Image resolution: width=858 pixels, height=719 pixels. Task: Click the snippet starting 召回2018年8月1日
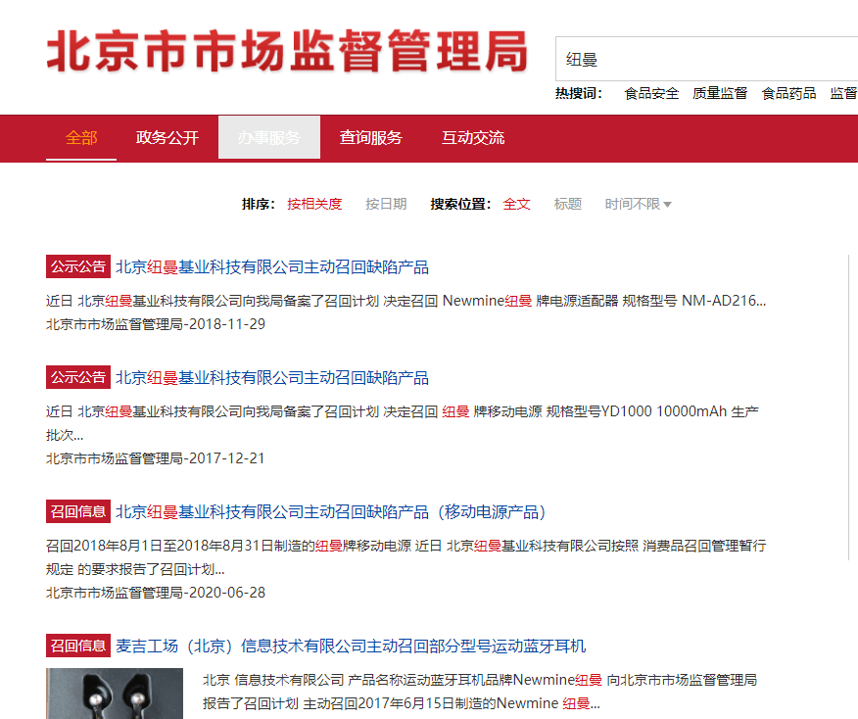tap(406, 557)
